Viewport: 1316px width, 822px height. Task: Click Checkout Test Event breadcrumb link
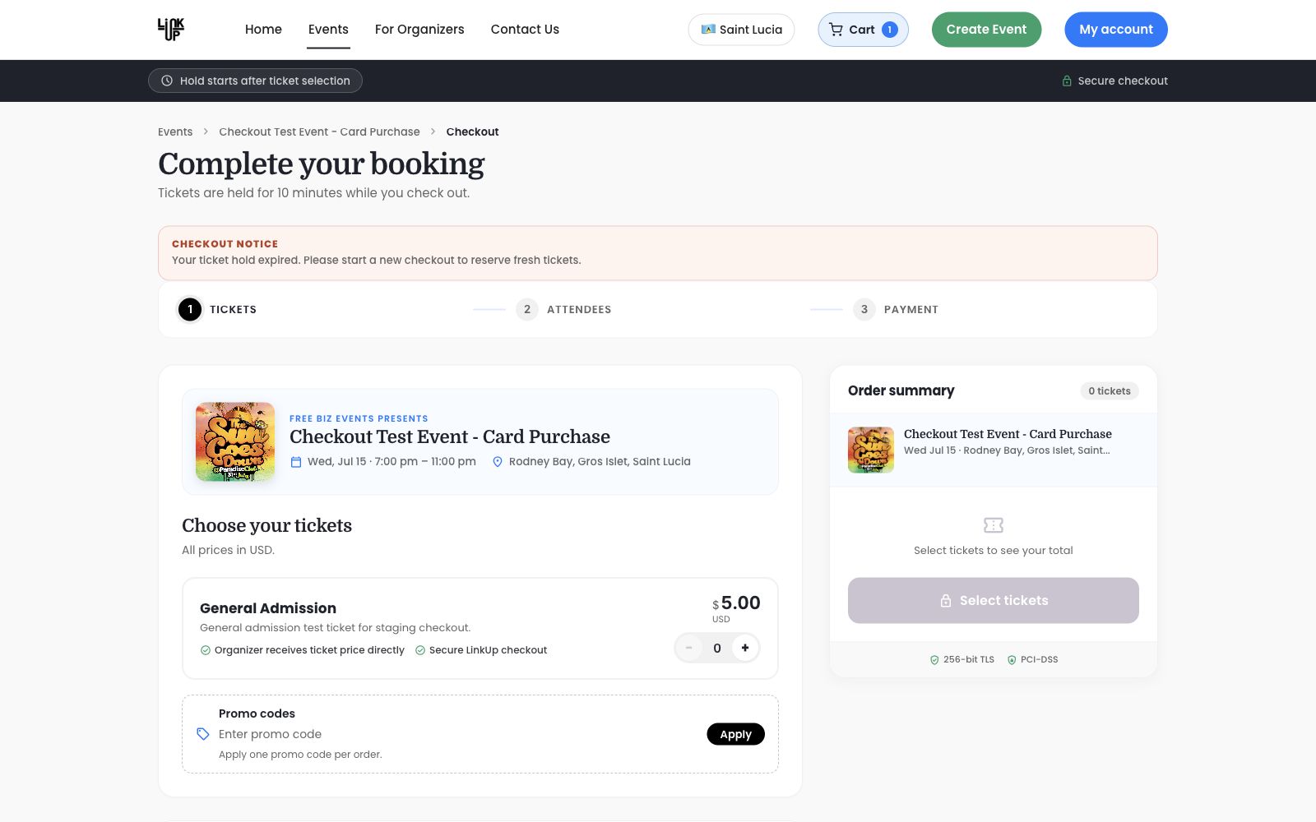(x=319, y=132)
